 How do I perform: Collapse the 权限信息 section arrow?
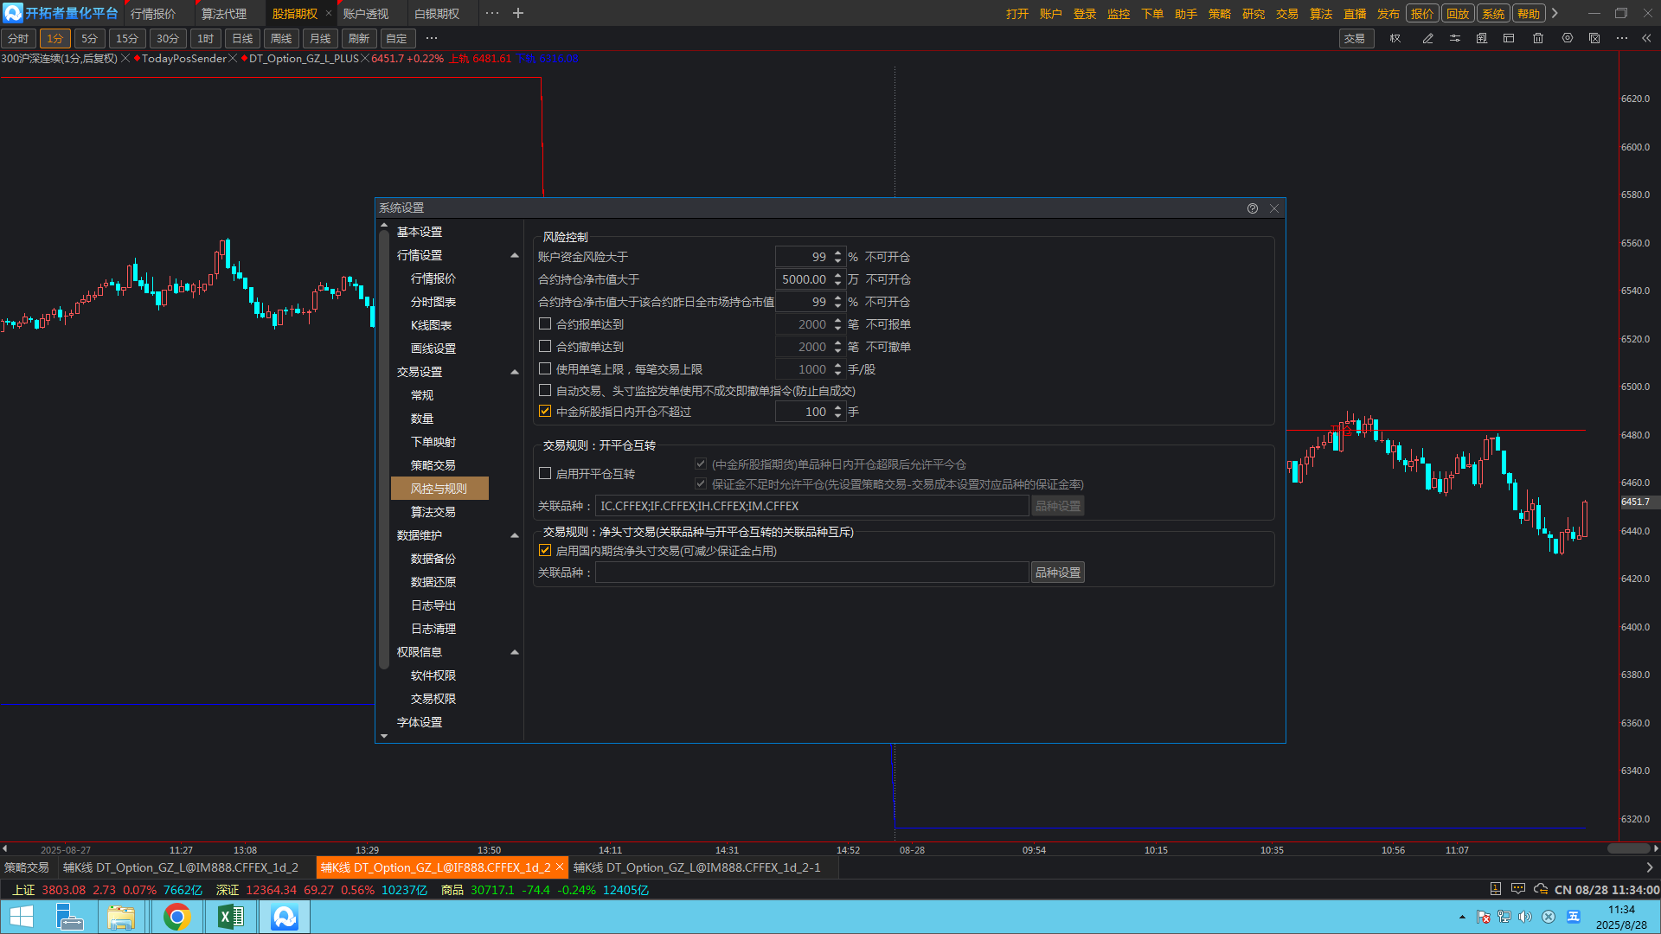515,652
